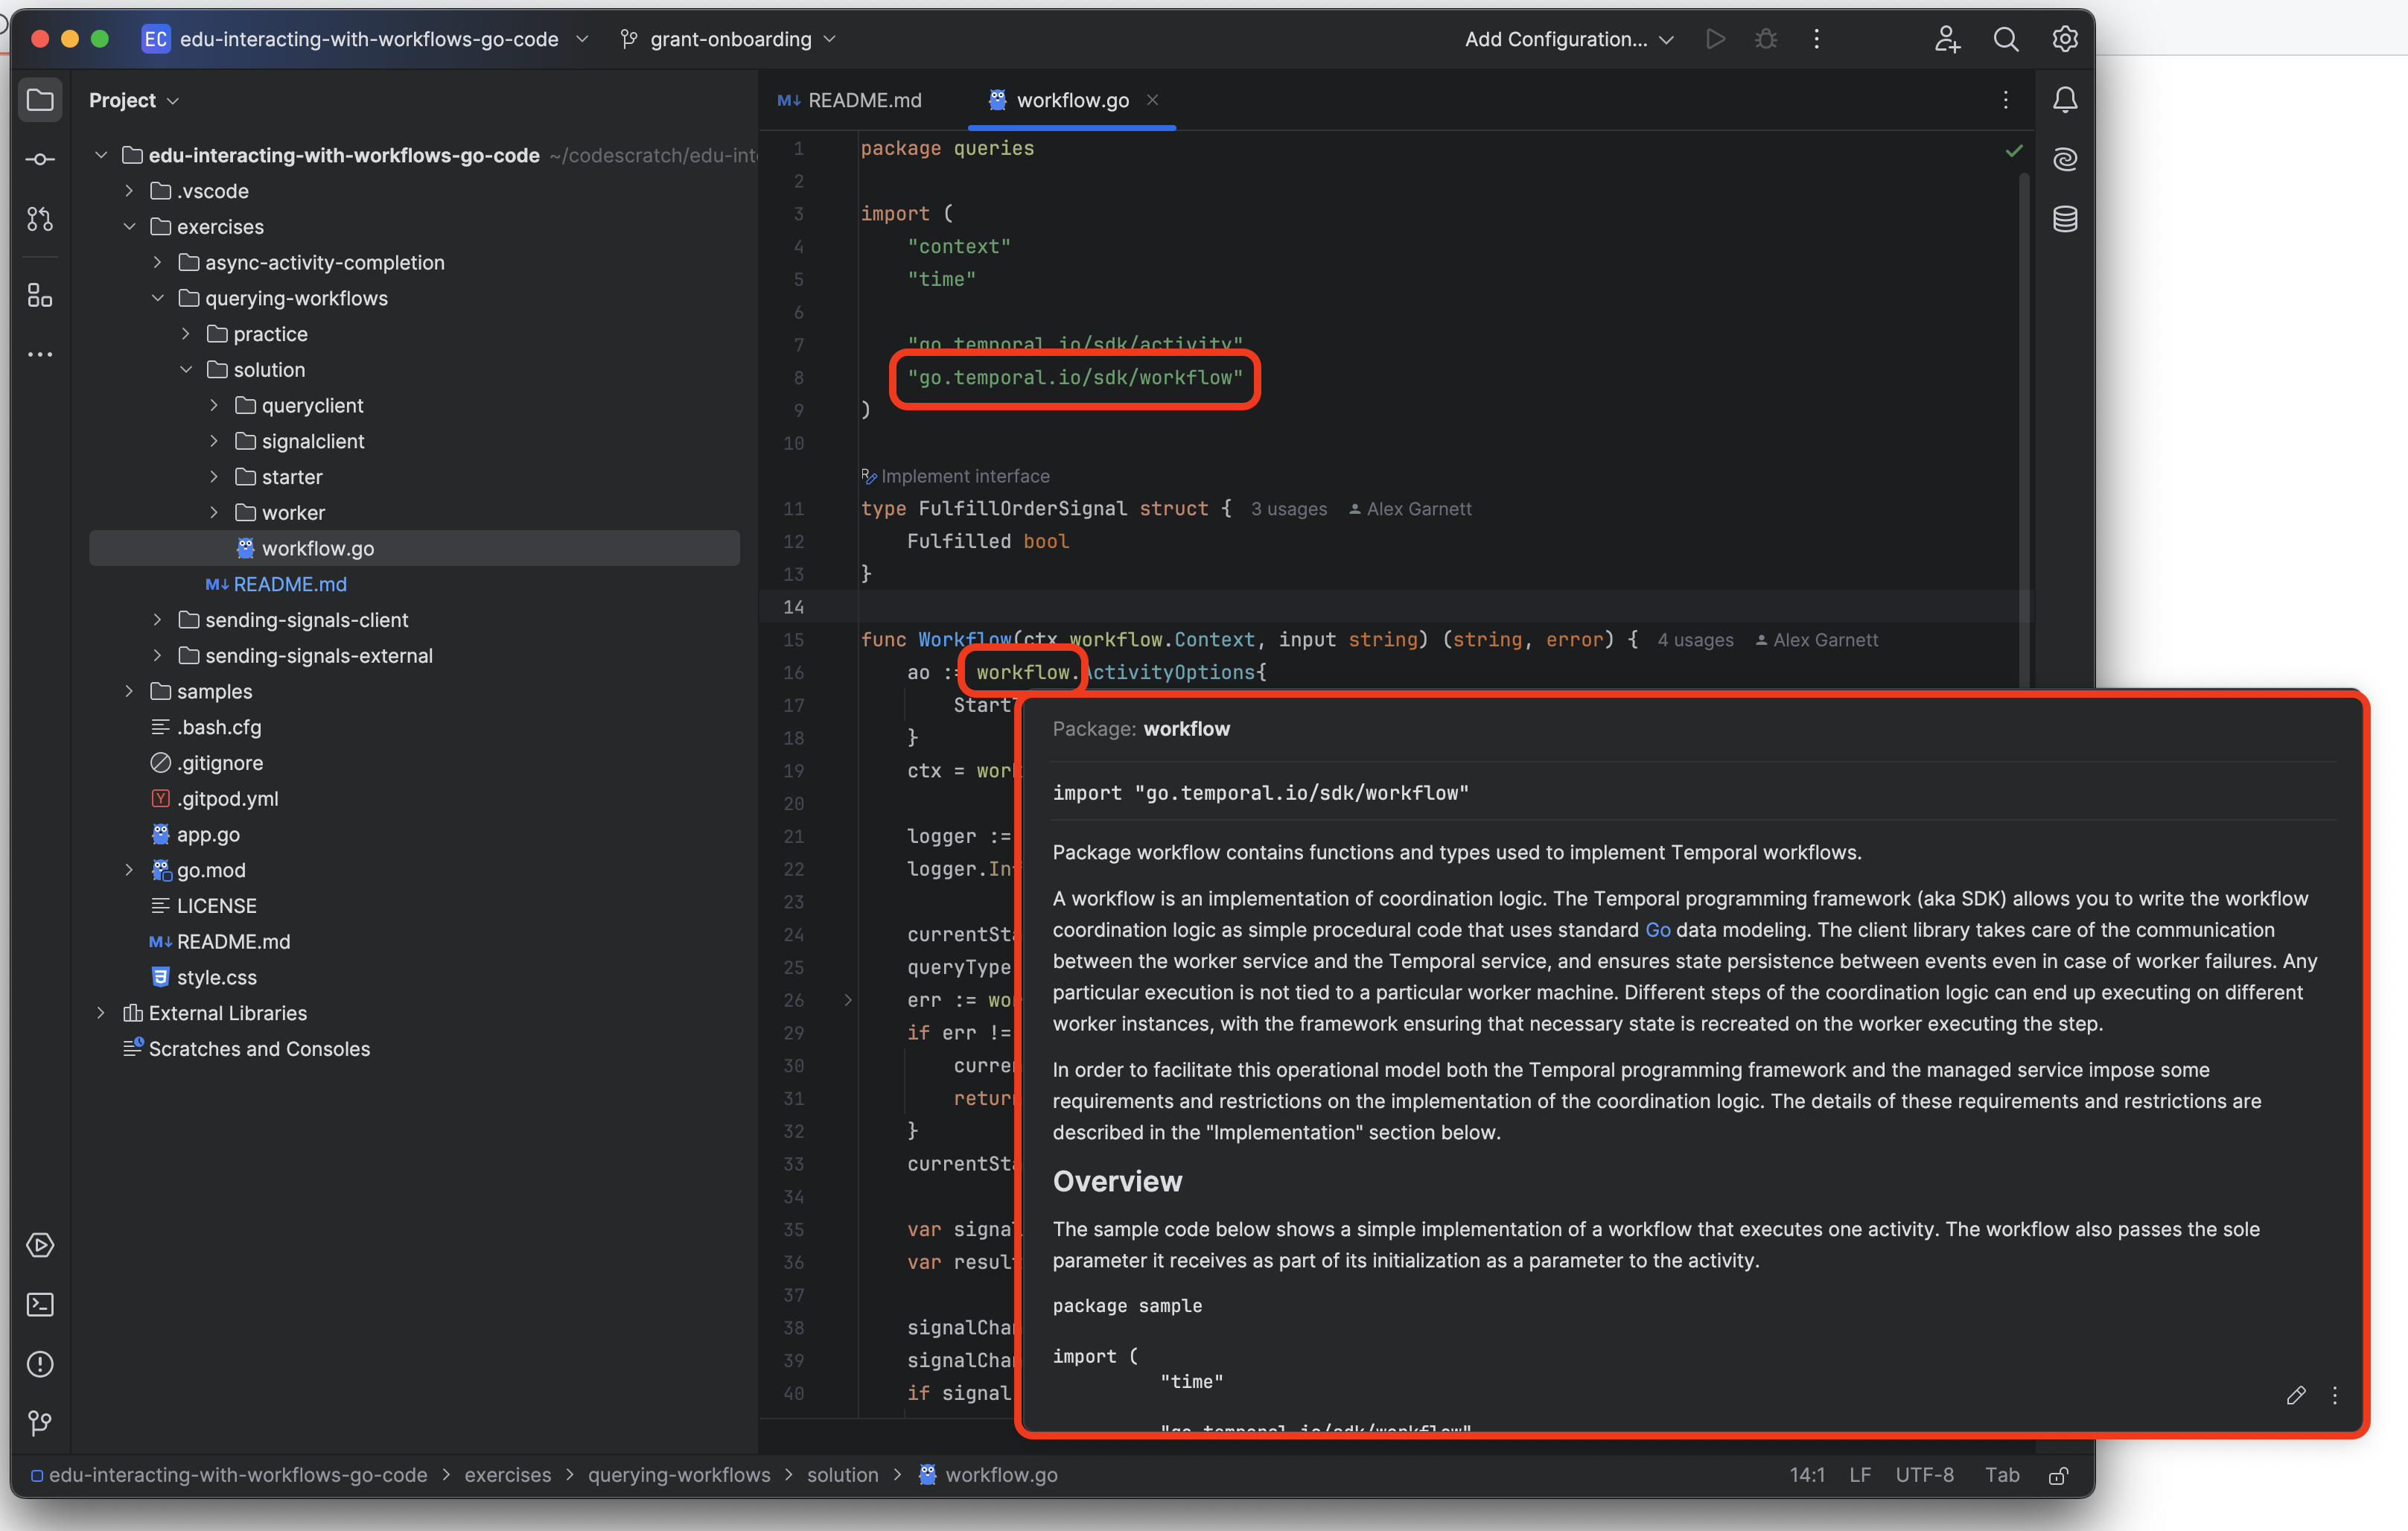Viewport: 2408px width, 1531px height.
Task: Expand the go.mod node
Action: tap(129, 870)
